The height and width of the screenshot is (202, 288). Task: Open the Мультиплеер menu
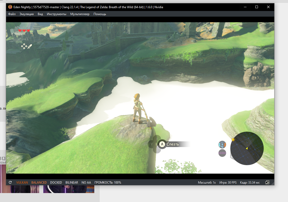(80, 14)
